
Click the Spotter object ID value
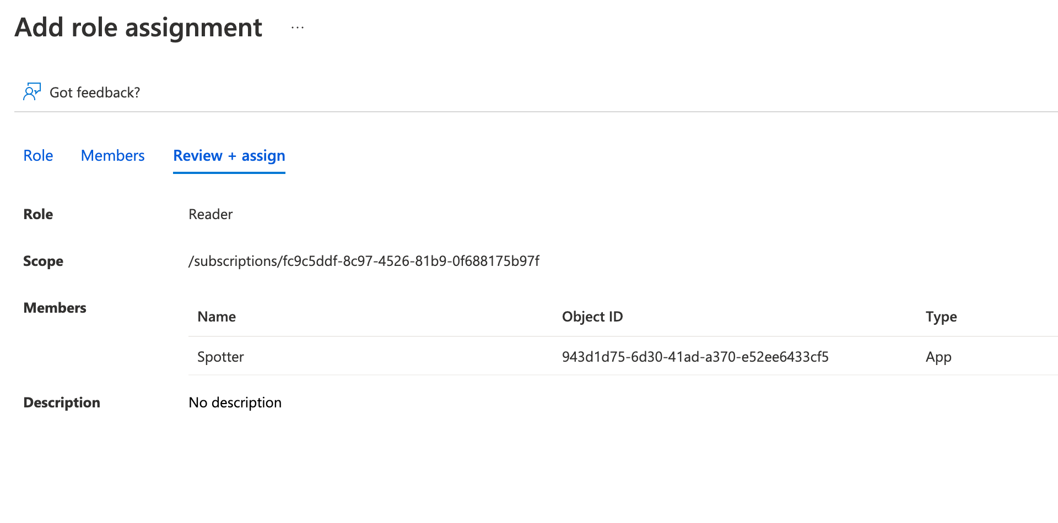695,357
